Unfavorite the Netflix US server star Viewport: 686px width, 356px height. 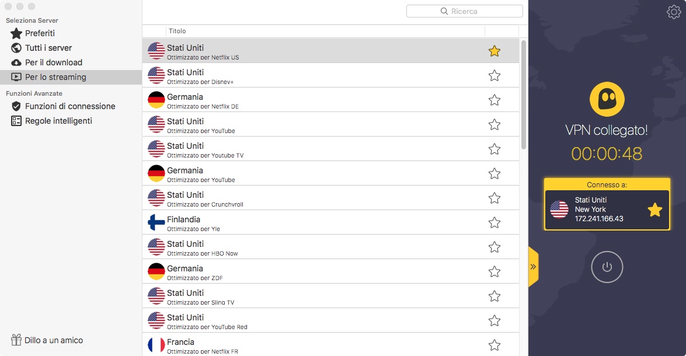[x=495, y=51]
